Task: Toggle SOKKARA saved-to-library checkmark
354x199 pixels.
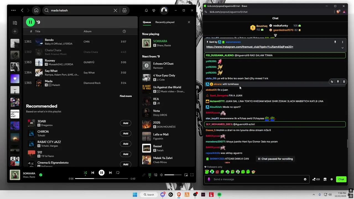Action: click(41, 175)
